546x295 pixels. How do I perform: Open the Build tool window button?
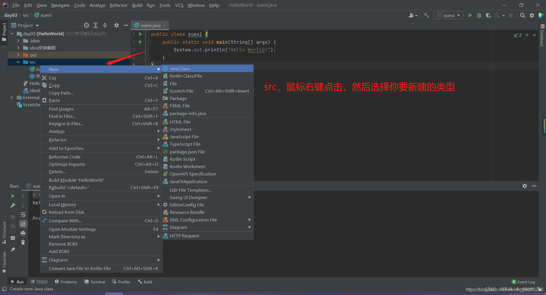point(145,282)
